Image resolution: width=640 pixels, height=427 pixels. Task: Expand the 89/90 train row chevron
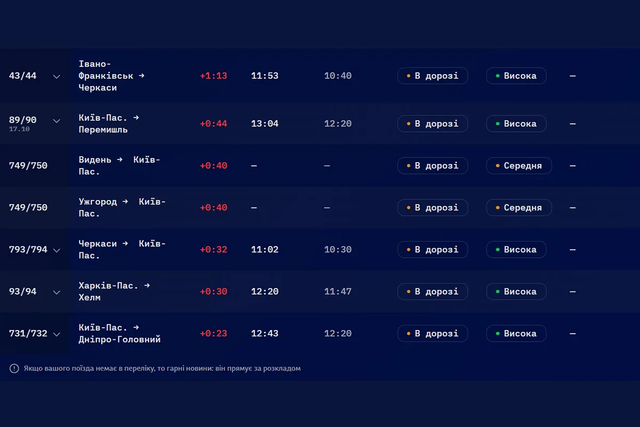click(x=57, y=121)
